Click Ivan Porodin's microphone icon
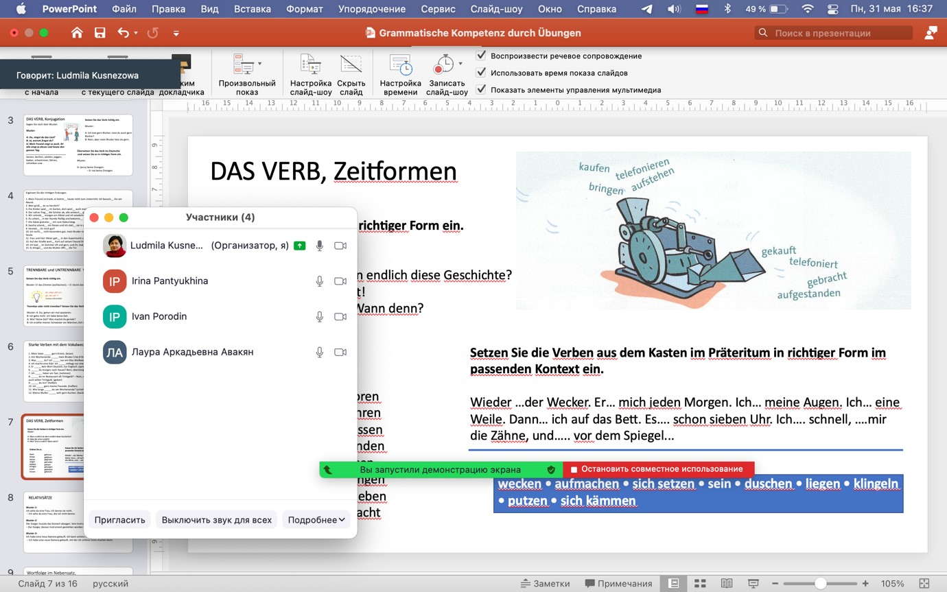Image resolution: width=947 pixels, height=592 pixels. point(319,317)
